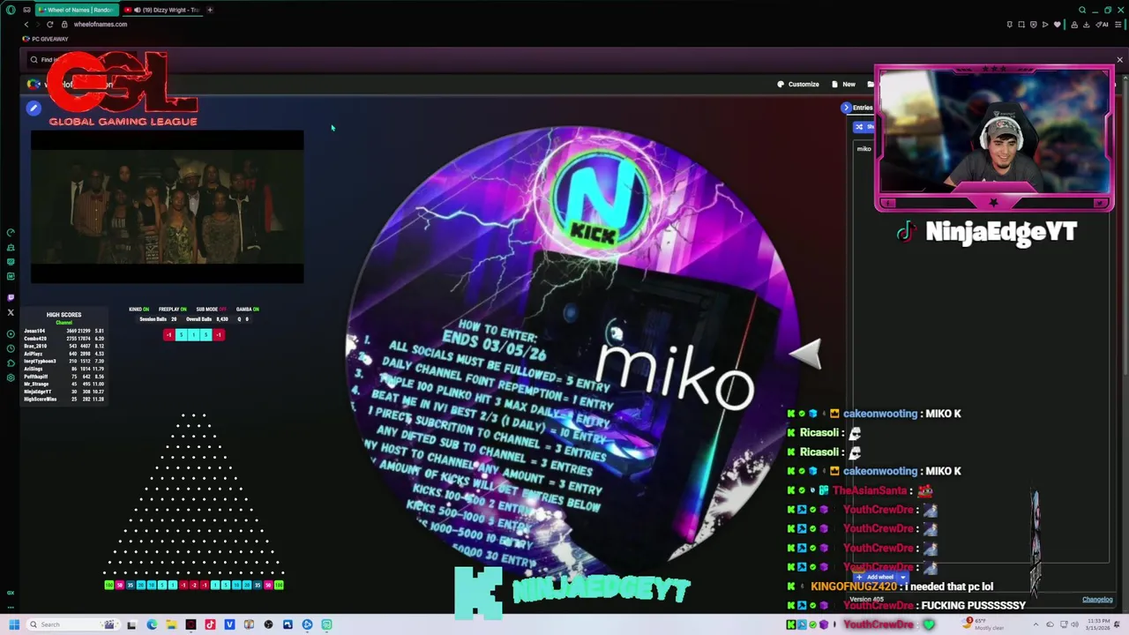
Task: Open the Changelog link
Action: pyautogui.click(x=1097, y=600)
